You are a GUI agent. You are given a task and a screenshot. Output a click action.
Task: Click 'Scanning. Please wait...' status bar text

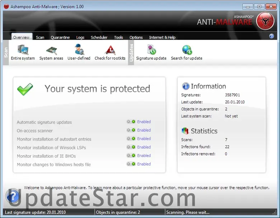[x=188, y=212]
